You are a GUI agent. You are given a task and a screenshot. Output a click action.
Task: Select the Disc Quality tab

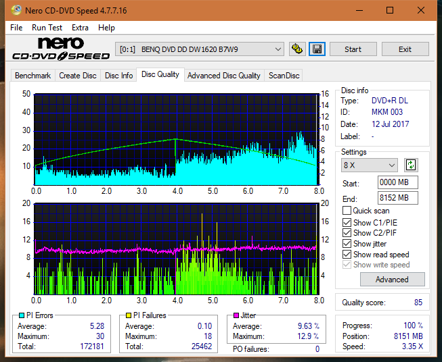point(160,74)
